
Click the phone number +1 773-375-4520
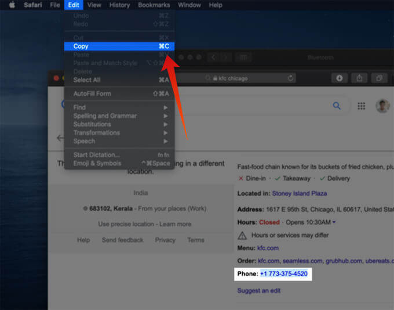(x=284, y=274)
